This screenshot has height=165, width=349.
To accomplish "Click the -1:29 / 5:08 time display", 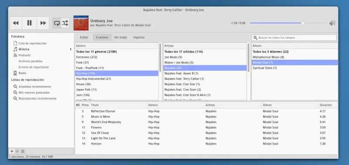I will 238,23.
